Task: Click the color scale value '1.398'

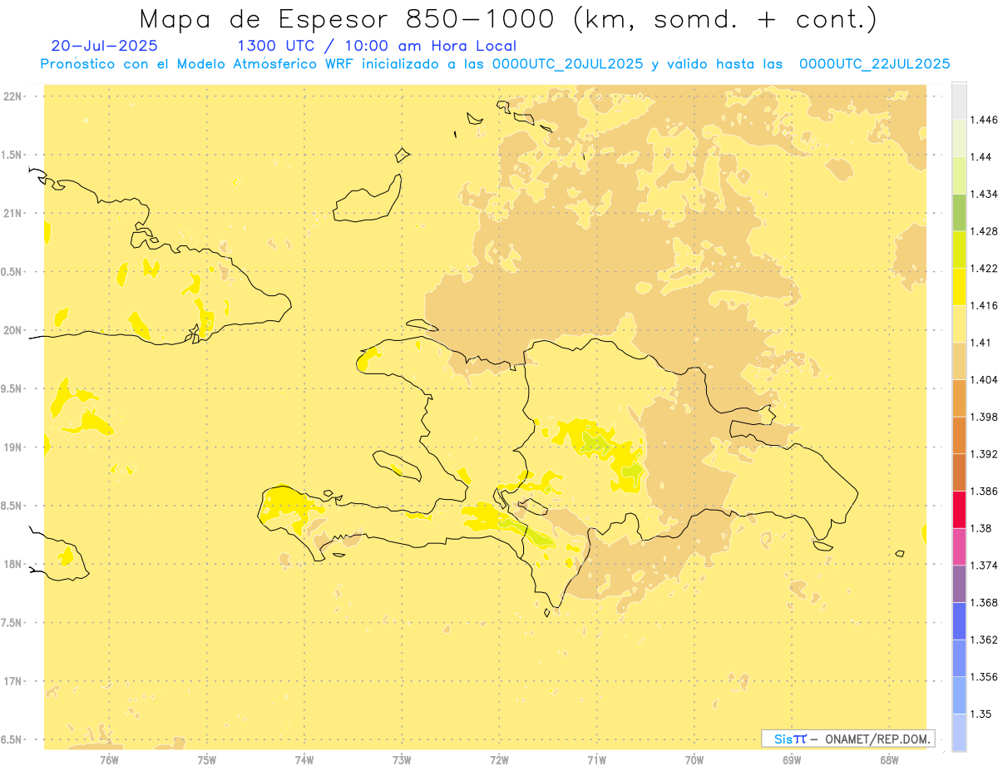Action: 983,417
